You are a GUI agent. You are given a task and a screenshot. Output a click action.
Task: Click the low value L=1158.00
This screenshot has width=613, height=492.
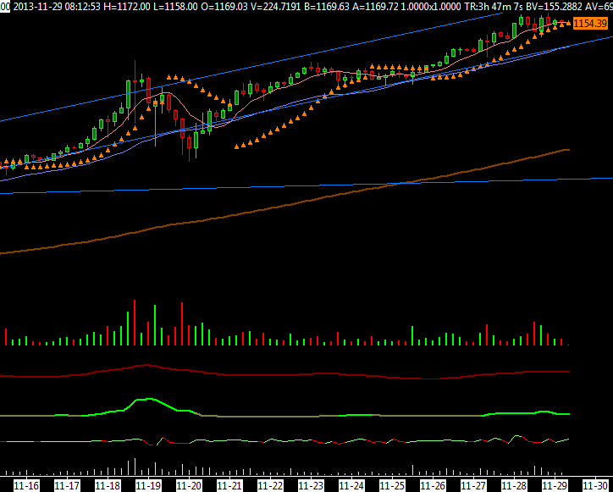175,6
